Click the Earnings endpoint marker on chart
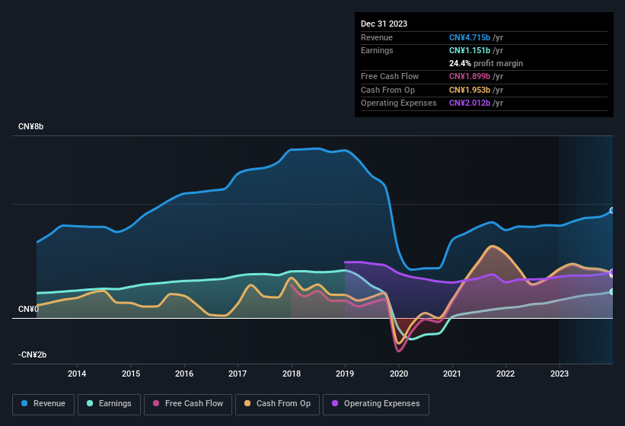The image size is (625, 426). [x=612, y=292]
